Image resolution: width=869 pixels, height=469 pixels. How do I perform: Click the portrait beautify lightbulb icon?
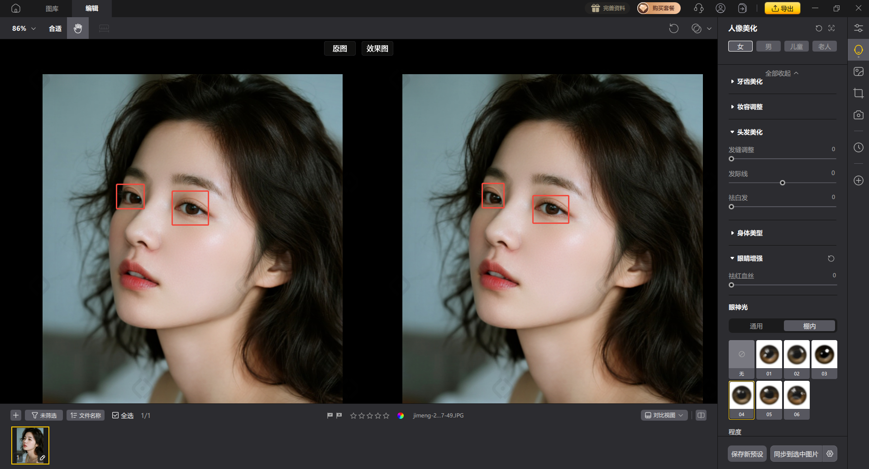858,50
